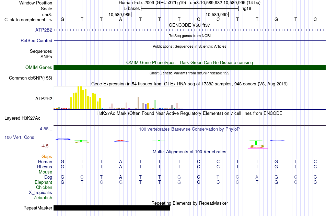Click the 10,589,990 position label
Image resolution: width=326 pixels, height=216 pixels.
point(217,14)
